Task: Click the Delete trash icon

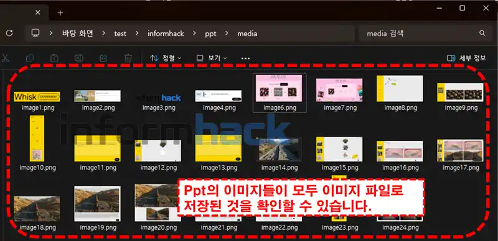Action: pyautogui.click(x=128, y=58)
